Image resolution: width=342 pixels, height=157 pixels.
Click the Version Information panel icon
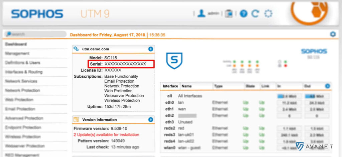76,120
